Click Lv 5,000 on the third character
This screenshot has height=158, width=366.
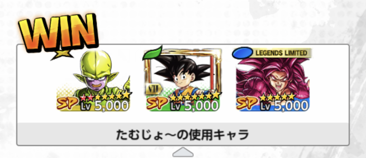pyautogui.click(x=284, y=106)
